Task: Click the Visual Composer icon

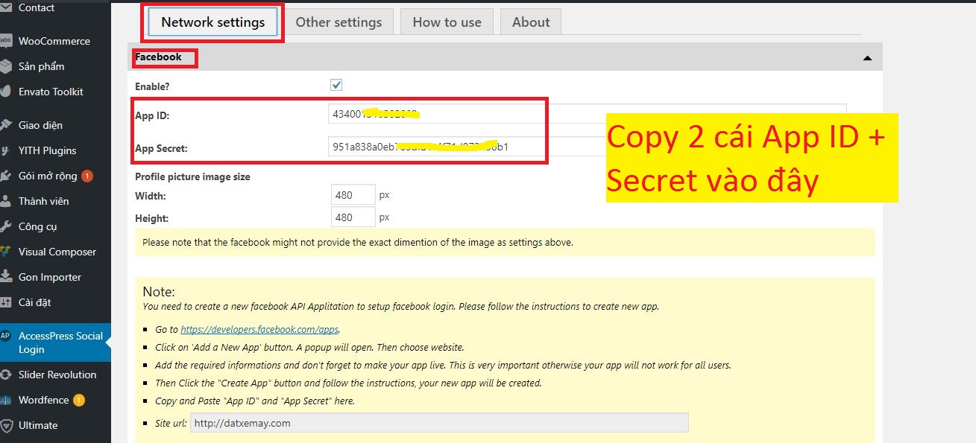Action: pos(6,252)
